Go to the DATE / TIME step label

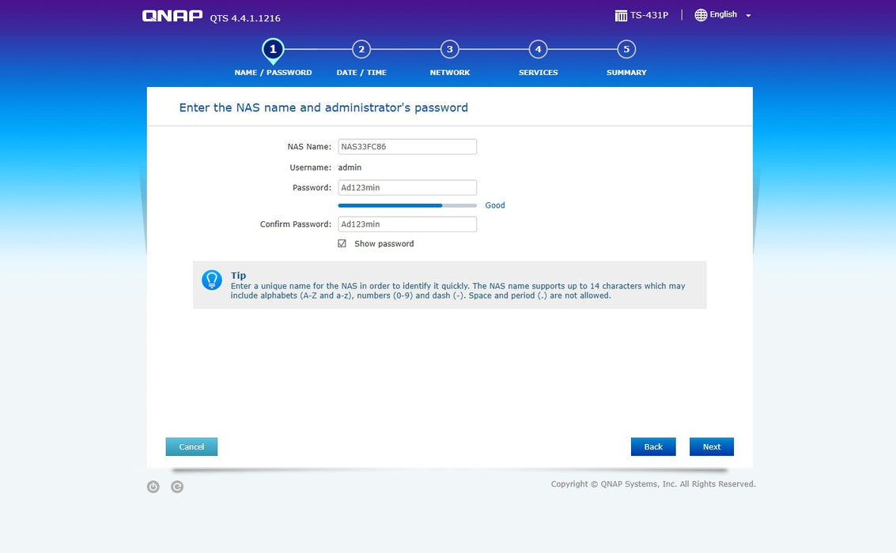coord(361,73)
